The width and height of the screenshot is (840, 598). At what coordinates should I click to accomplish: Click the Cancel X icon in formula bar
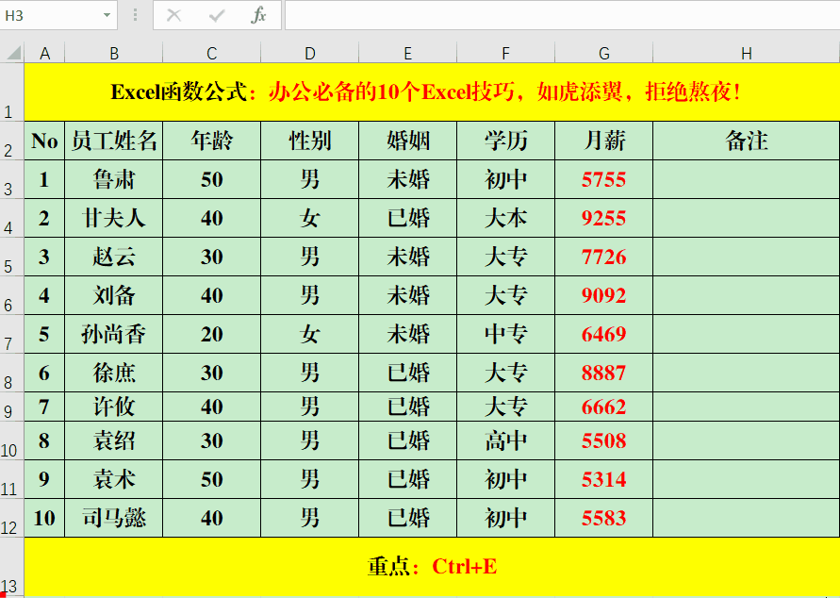173,15
